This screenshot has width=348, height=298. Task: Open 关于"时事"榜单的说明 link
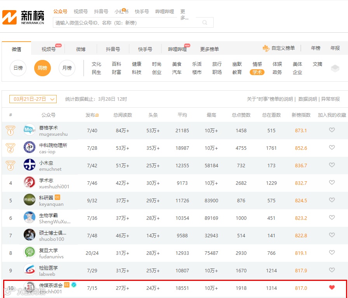click(x=270, y=99)
